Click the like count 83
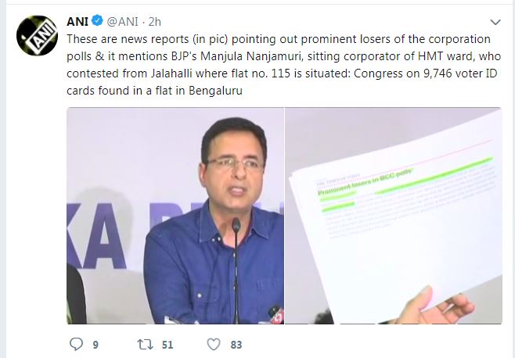Screen dimensions: 515x358 click(x=236, y=344)
